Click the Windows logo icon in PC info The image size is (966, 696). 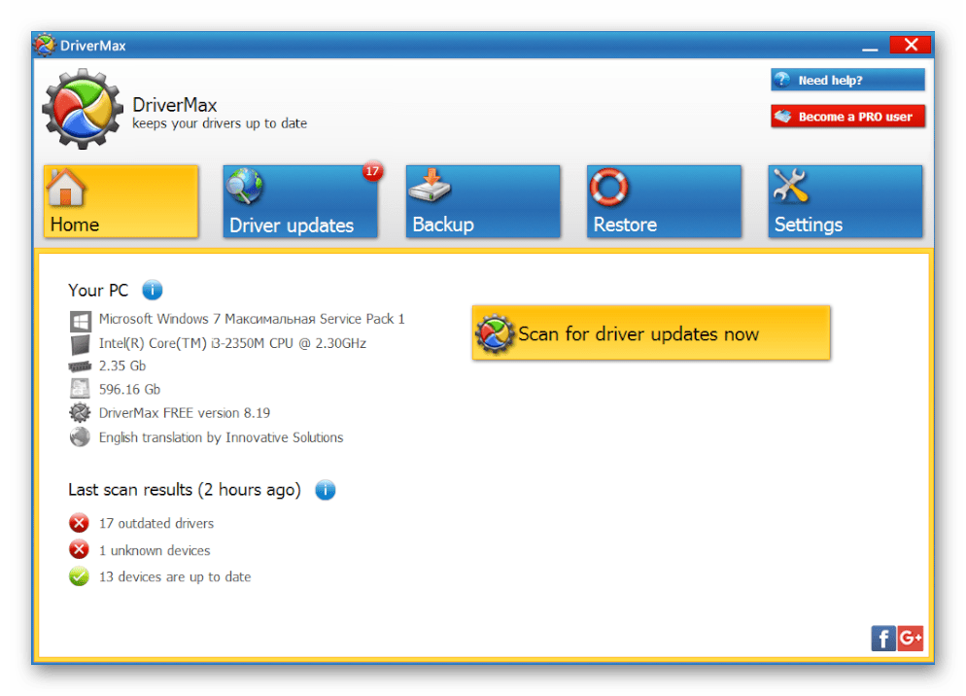[80, 320]
